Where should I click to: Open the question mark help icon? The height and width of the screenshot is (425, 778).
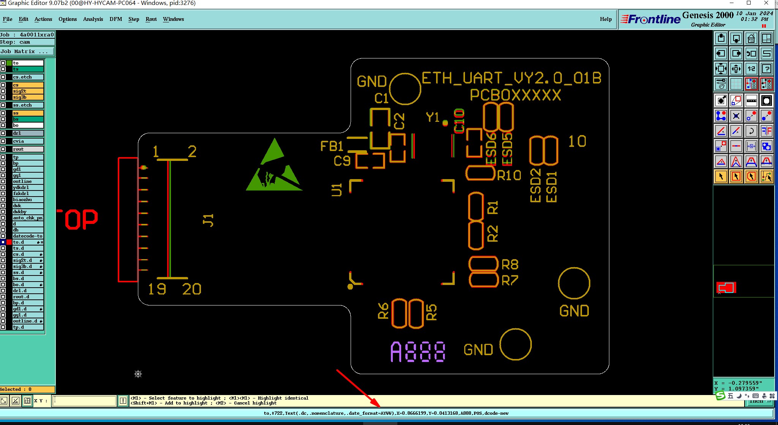pos(767,69)
